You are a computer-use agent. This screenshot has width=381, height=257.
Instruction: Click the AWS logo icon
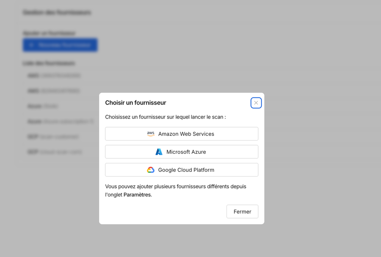tap(151, 134)
